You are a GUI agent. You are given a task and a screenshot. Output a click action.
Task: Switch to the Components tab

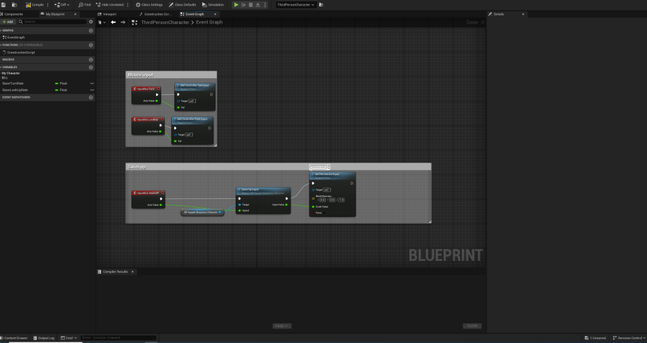[14, 13]
